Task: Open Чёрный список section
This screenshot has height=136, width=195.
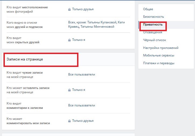Action: click(x=155, y=40)
